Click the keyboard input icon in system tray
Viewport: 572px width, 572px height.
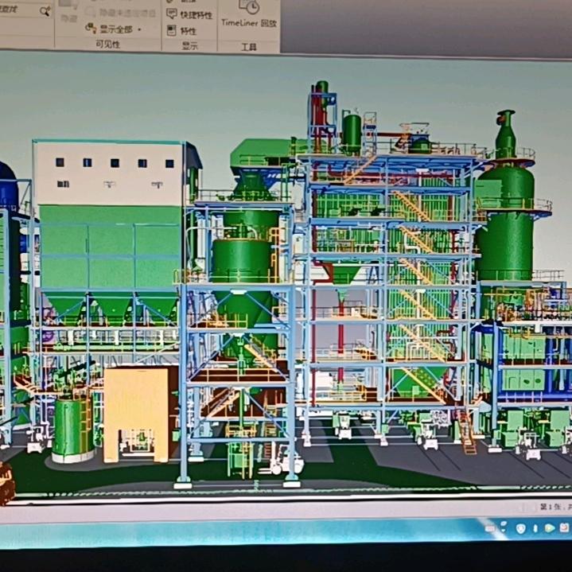pyautogui.click(x=491, y=527)
